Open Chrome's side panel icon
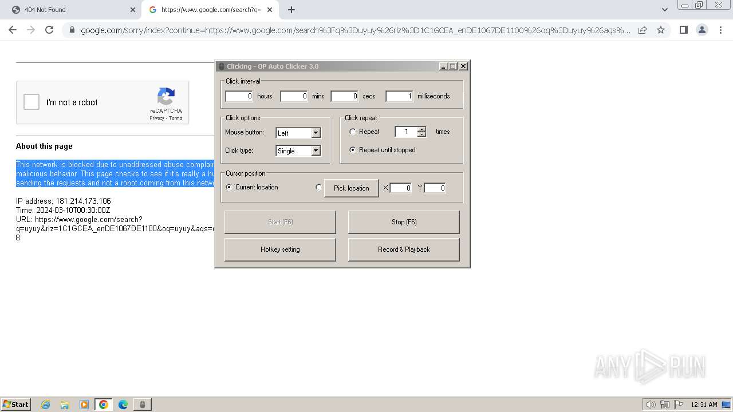This screenshot has height=412, width=733. (683, 30)
